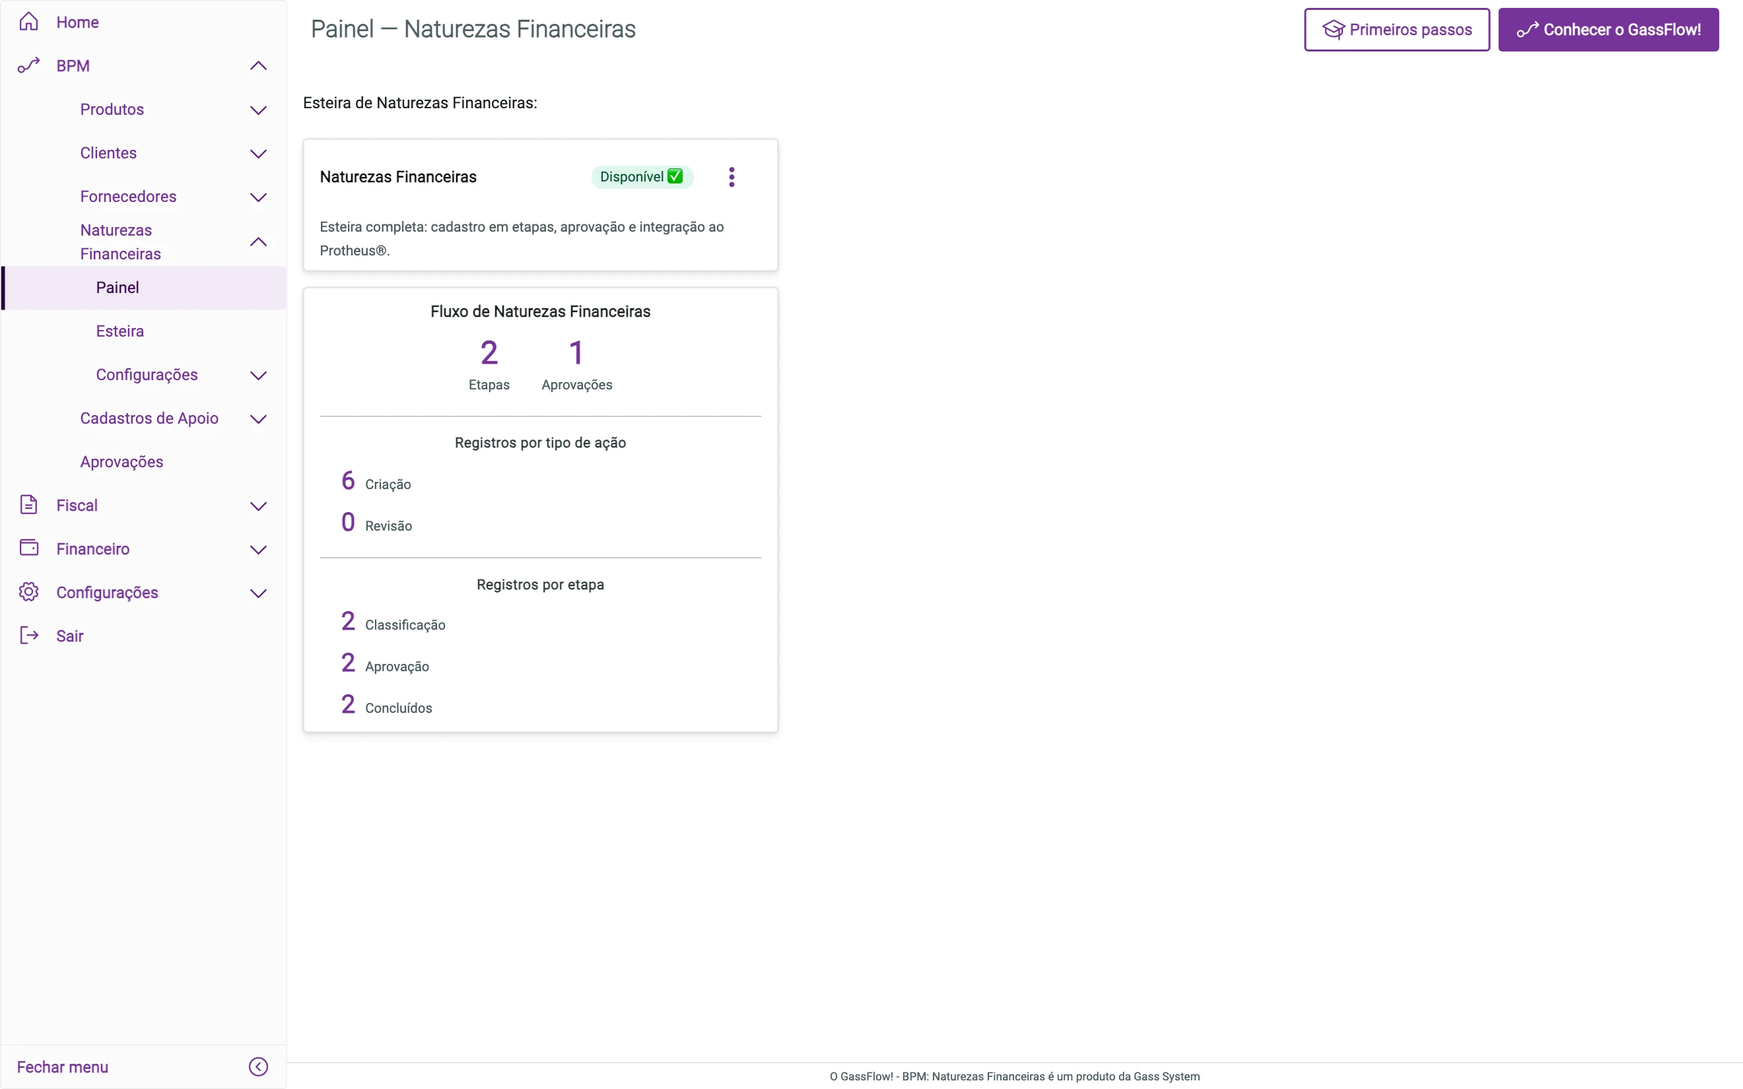Expand the Fornecedores submenu chevron
Screen dimensions: 1743x1089
pyautogui.click(x=259, y=197)
